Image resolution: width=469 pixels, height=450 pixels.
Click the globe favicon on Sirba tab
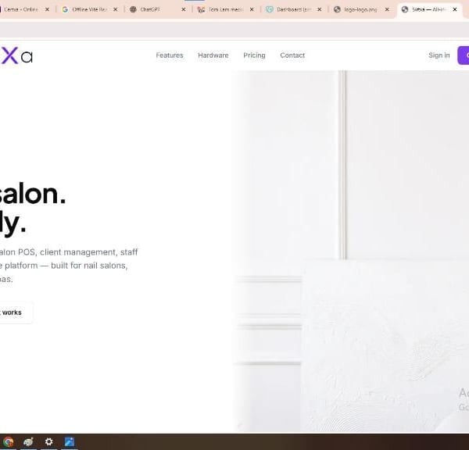(x=405, y=9)
